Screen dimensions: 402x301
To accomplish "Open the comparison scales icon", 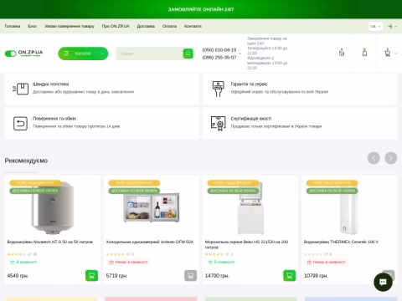I will (x=342, y=53).
